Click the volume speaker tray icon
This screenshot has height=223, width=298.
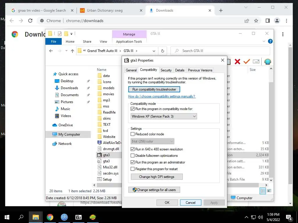[x=260, y=217]
